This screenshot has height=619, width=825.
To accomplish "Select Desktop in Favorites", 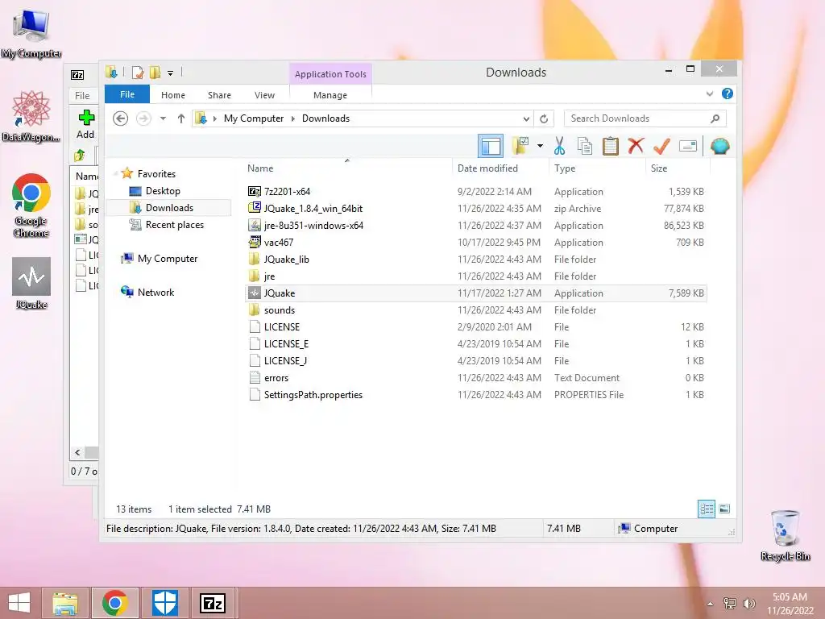I will (x=163, y=191).
